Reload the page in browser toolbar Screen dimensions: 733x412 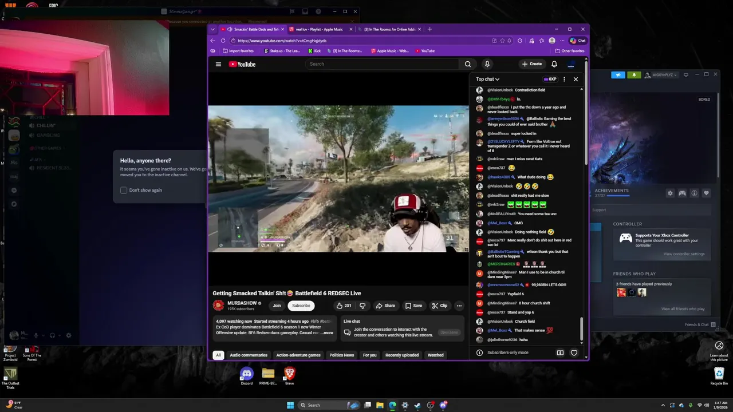(x=223, y=41)
